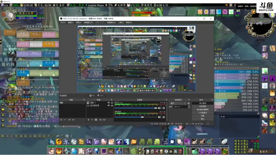Viewport: 276px width, 155px height.
Task: Click the 300 ms duration field
Action: (180, 107)
